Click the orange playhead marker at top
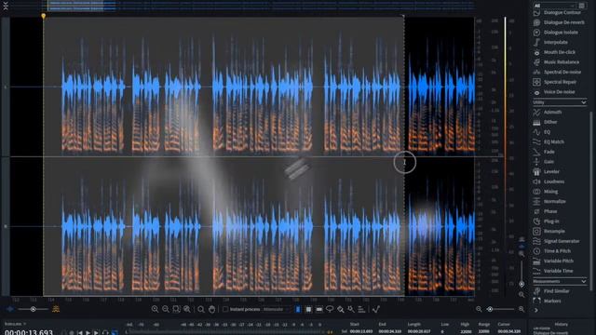 (x=44, y=16)
